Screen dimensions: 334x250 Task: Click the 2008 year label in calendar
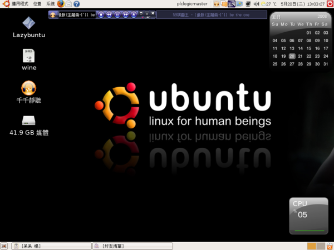tap(322, 16)
